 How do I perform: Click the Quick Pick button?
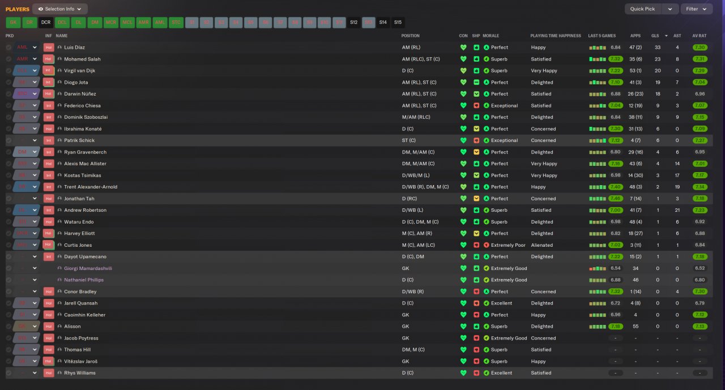click(643, 9)
